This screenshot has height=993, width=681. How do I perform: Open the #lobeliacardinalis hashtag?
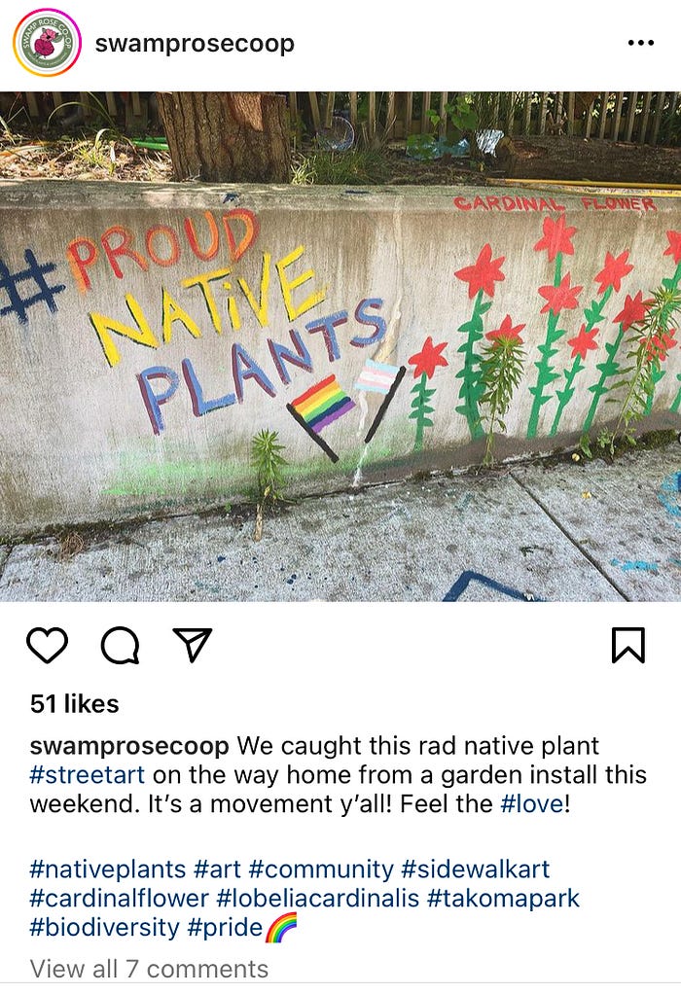(318, 898)
